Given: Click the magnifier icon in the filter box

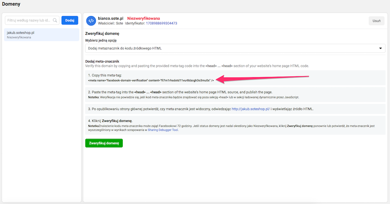Looking at the screenshot, I should click(x=55, y=20).
